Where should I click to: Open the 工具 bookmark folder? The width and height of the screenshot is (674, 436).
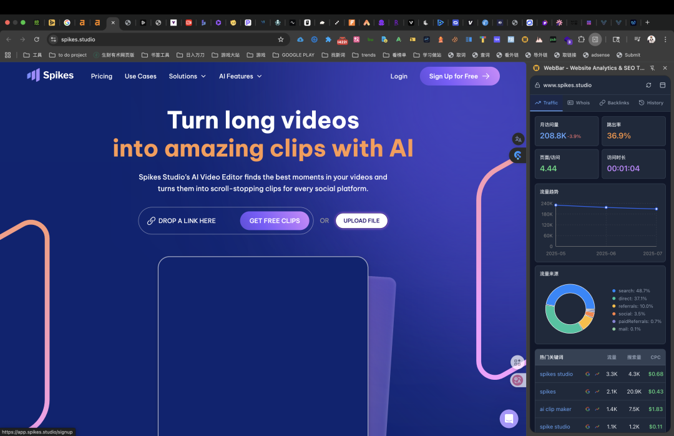click(32, 55)
